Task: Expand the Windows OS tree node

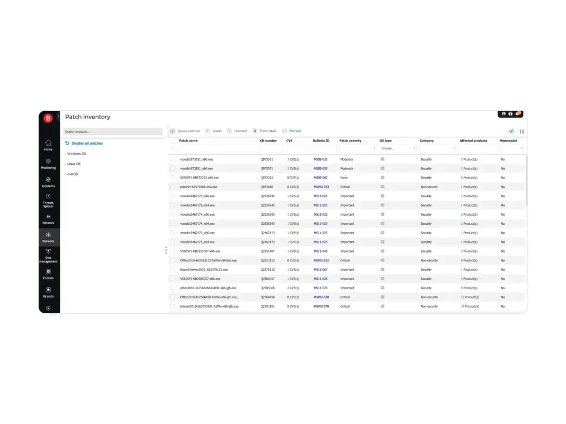Action: [66, 154]
